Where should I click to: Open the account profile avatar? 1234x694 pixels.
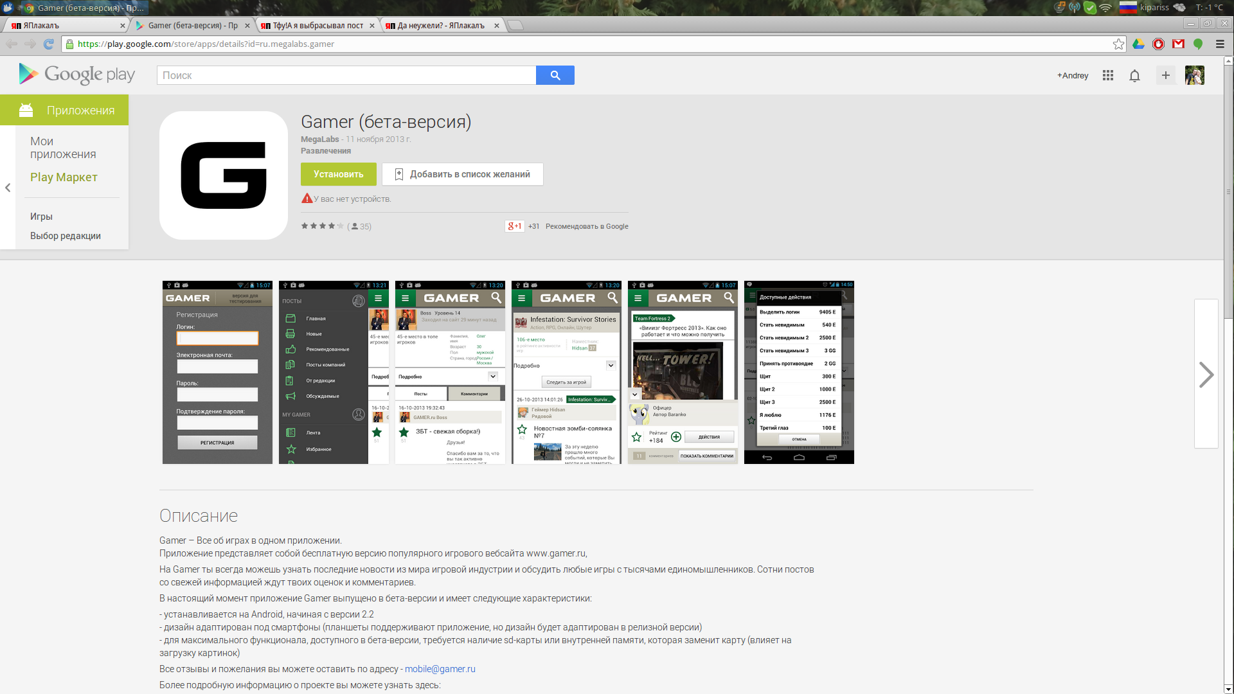tap(1195, 75)
